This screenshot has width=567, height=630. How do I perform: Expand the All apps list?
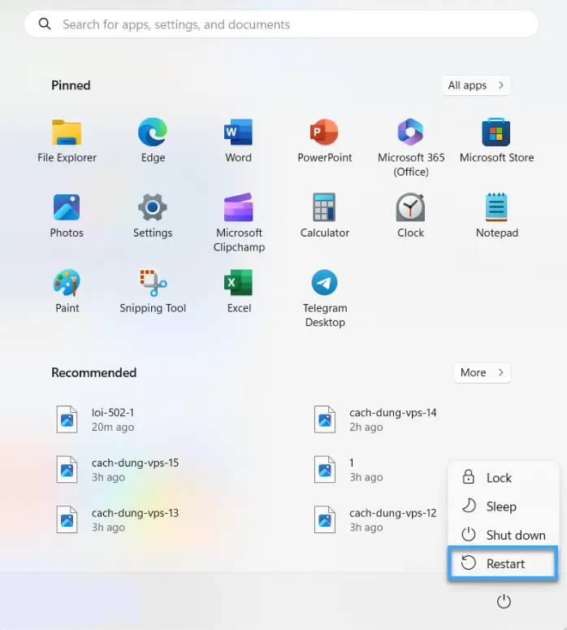476,85
